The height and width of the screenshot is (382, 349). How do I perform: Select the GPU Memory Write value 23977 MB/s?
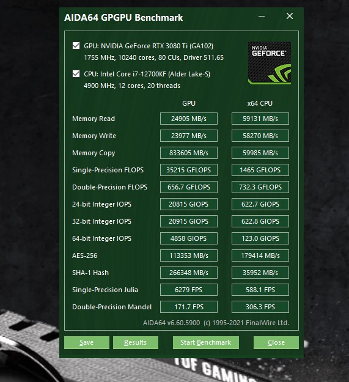click(x=189, y=136)
